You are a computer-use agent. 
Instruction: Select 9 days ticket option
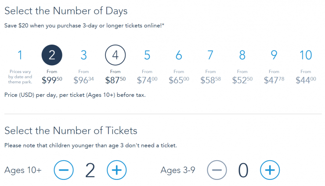click(274, 55)
